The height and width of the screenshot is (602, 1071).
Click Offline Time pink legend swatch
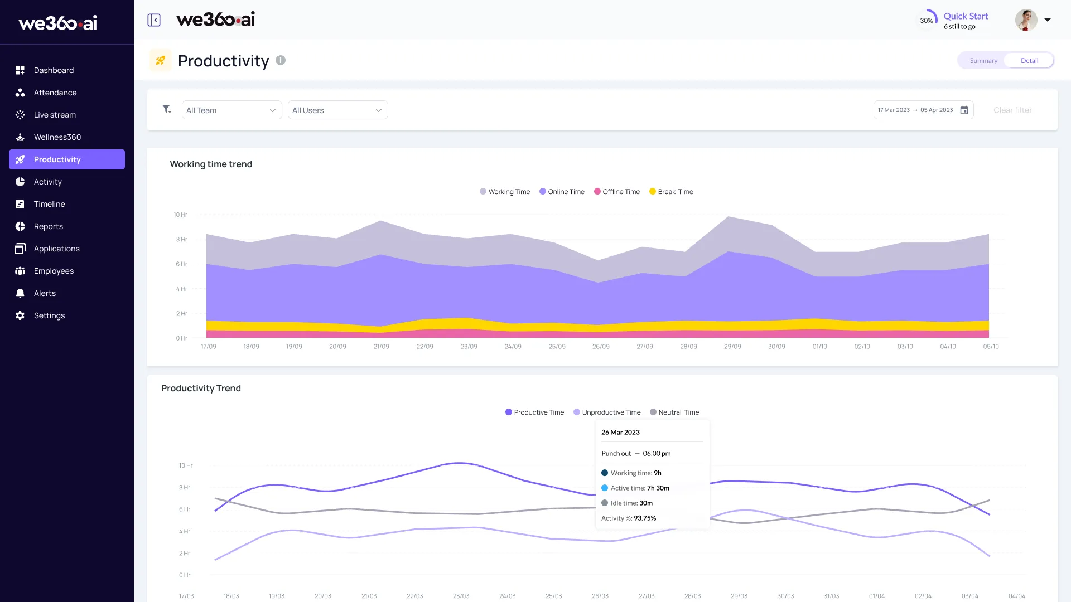point(597,192)
